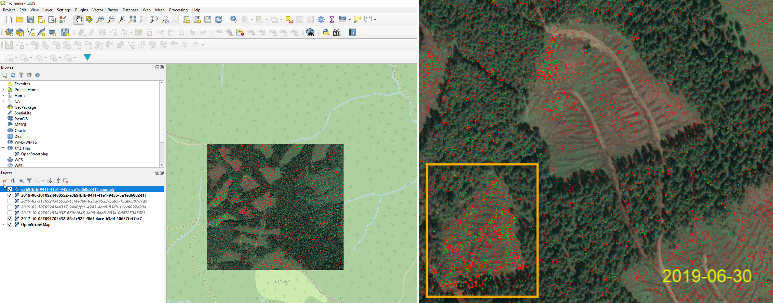Show statistical summary sigma icon
The width and height of the screenshot is (773, 303).
[332, 20]
